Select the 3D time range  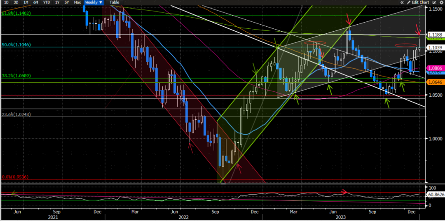(x=16, y=2)
